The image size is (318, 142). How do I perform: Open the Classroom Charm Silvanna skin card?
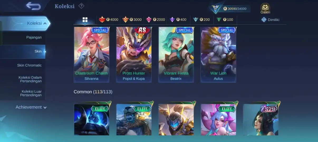coord(91,55)
